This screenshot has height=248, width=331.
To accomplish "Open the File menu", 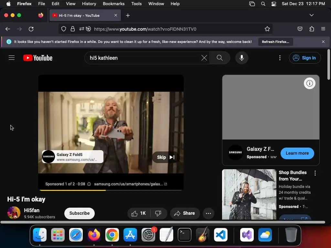I will [x=42, y=4].
